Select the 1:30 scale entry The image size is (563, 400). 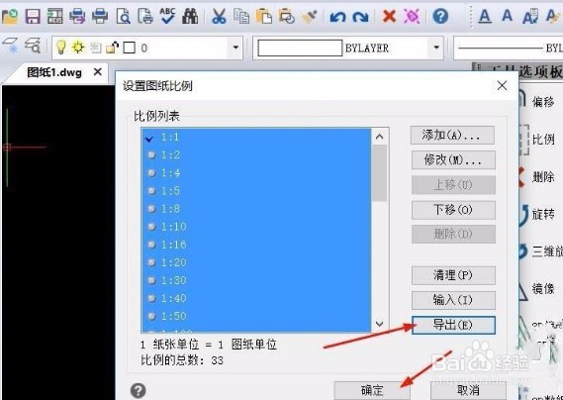click(256, 280)
